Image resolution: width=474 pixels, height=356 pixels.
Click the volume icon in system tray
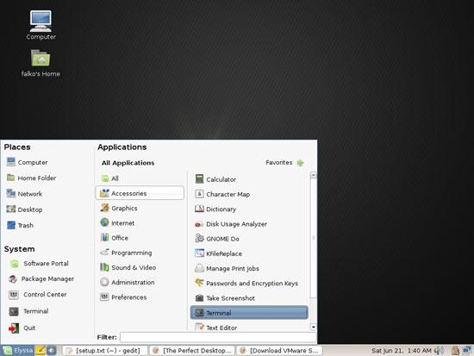[x=439, y=351]
